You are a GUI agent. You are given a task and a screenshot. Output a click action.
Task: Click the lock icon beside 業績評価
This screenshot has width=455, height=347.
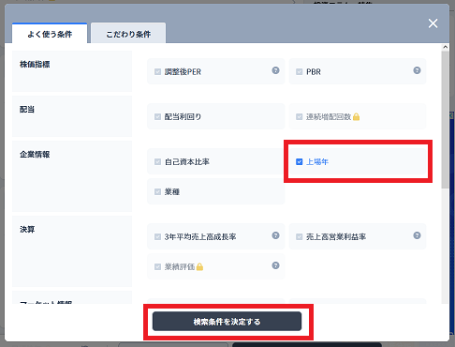(199, 266)
